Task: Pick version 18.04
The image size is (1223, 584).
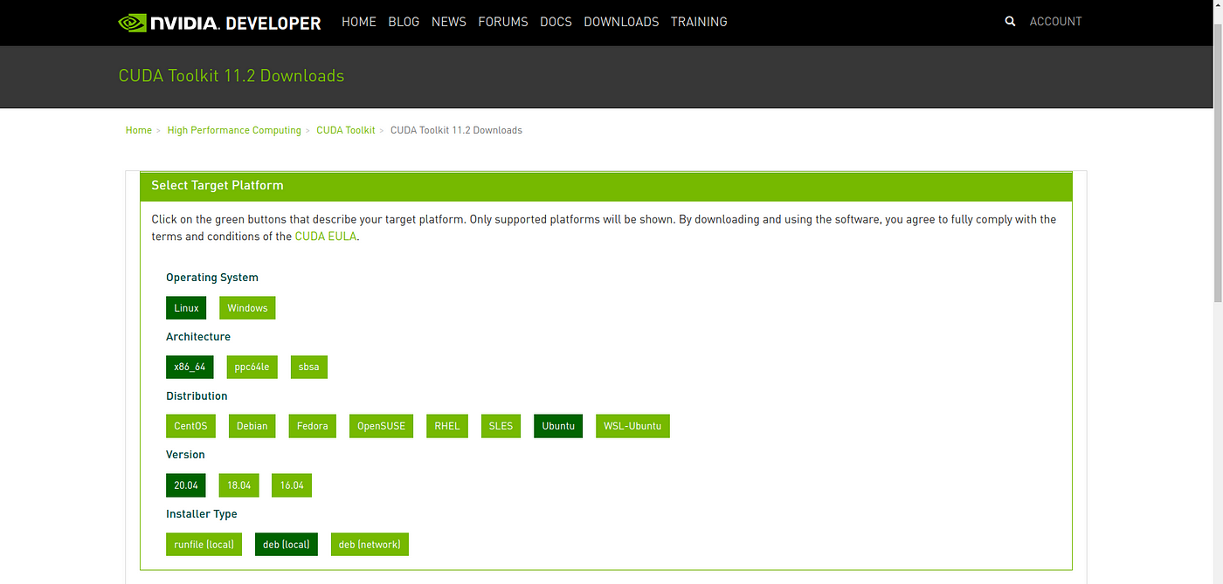Action: click(239, 485)
